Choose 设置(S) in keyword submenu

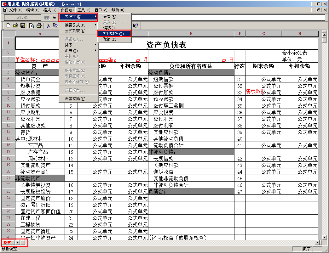[x=115, y=17]
